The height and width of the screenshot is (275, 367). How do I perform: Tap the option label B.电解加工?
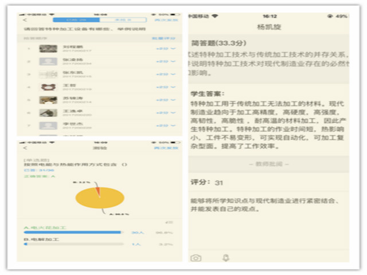tap(41, 239)
